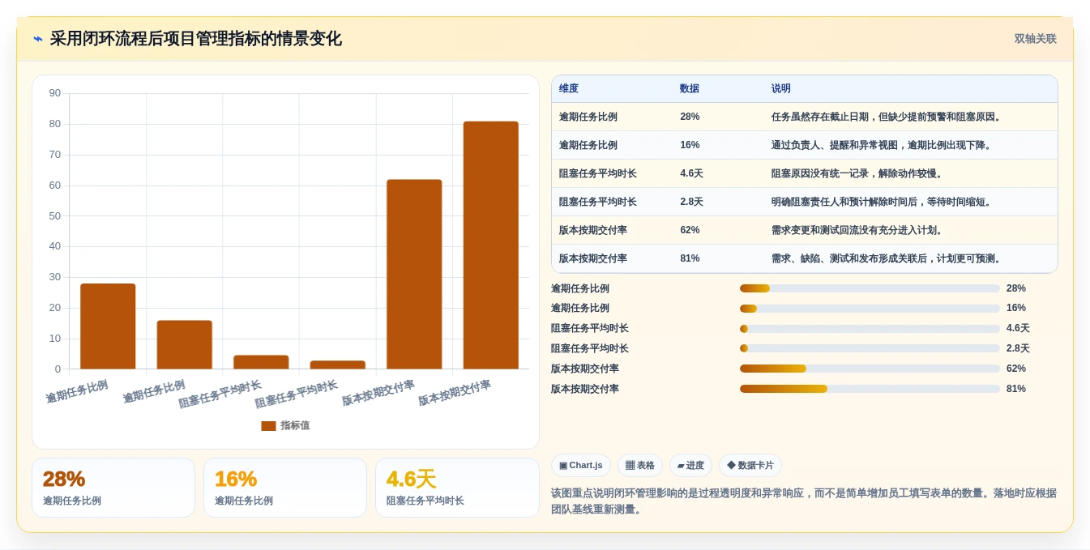Screen dimensions: 1090x550
Task: Click the description starting with 明确阻塞责任人
Action: (x=883, y=203)
